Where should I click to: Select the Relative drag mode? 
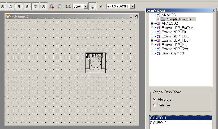(155, 105)
